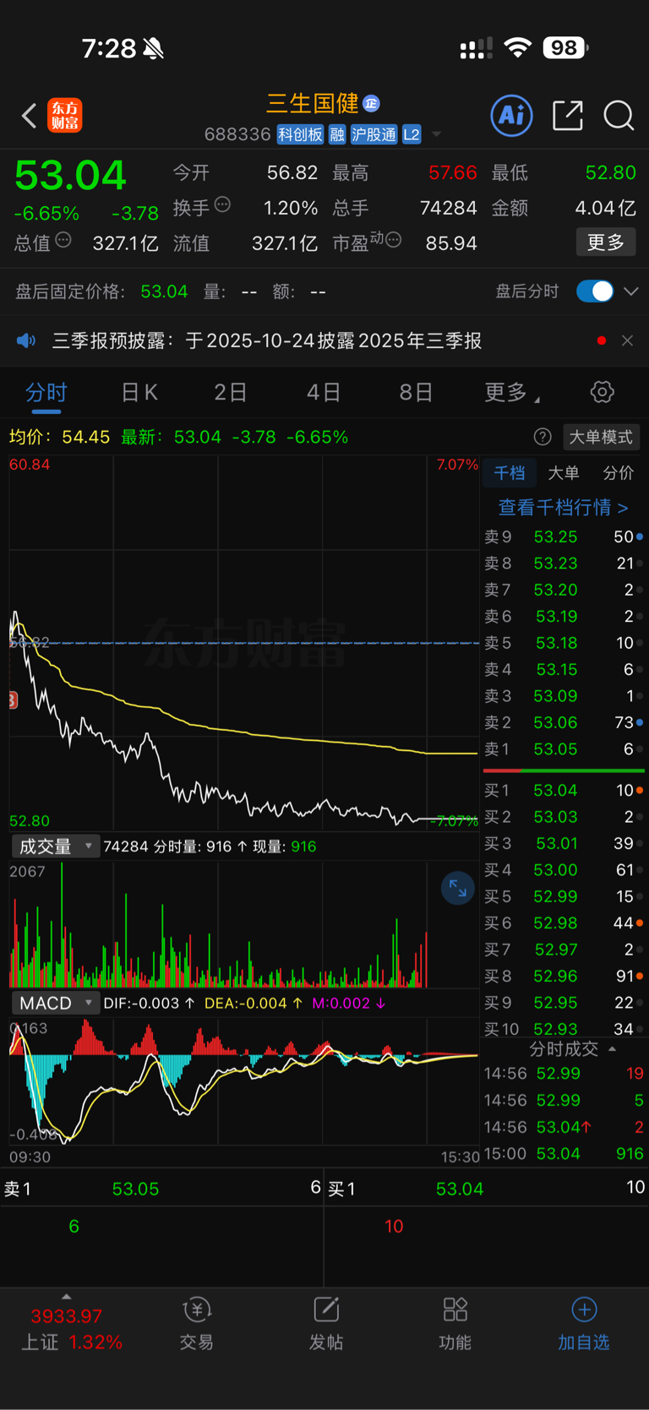Open the MACD indicator dropdown

click(x=55, y=1003)
